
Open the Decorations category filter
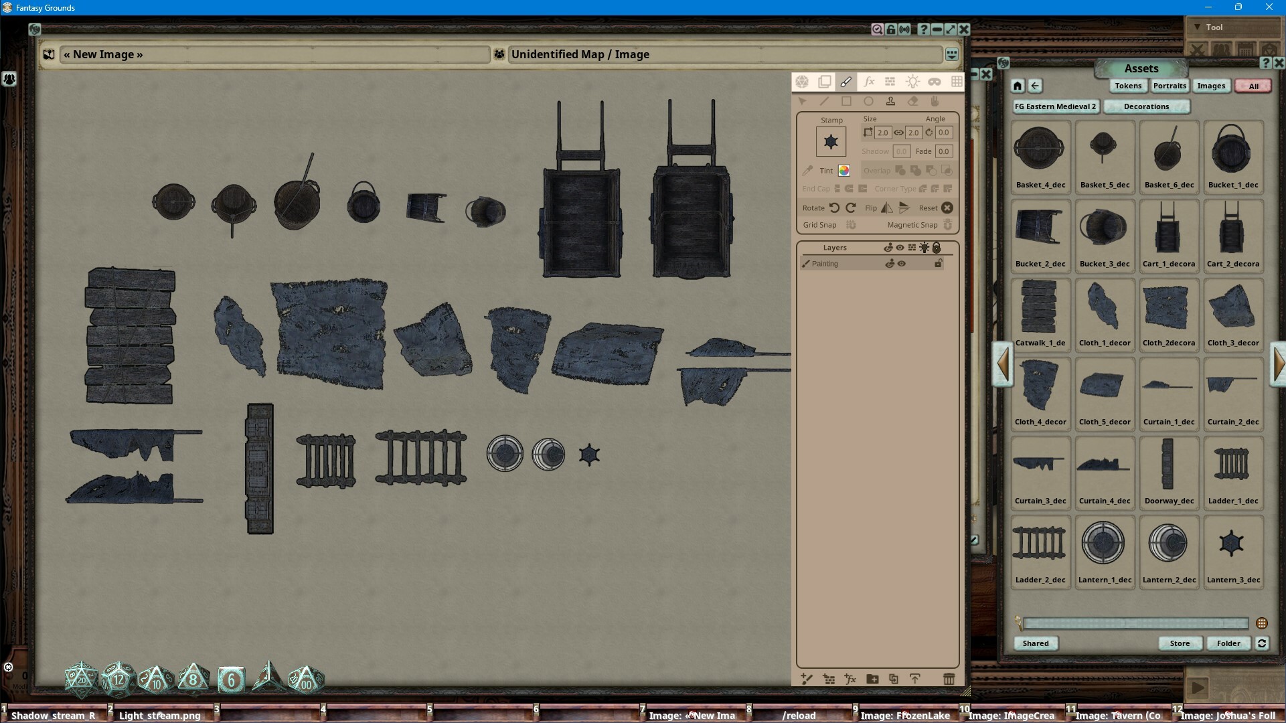1146,106
